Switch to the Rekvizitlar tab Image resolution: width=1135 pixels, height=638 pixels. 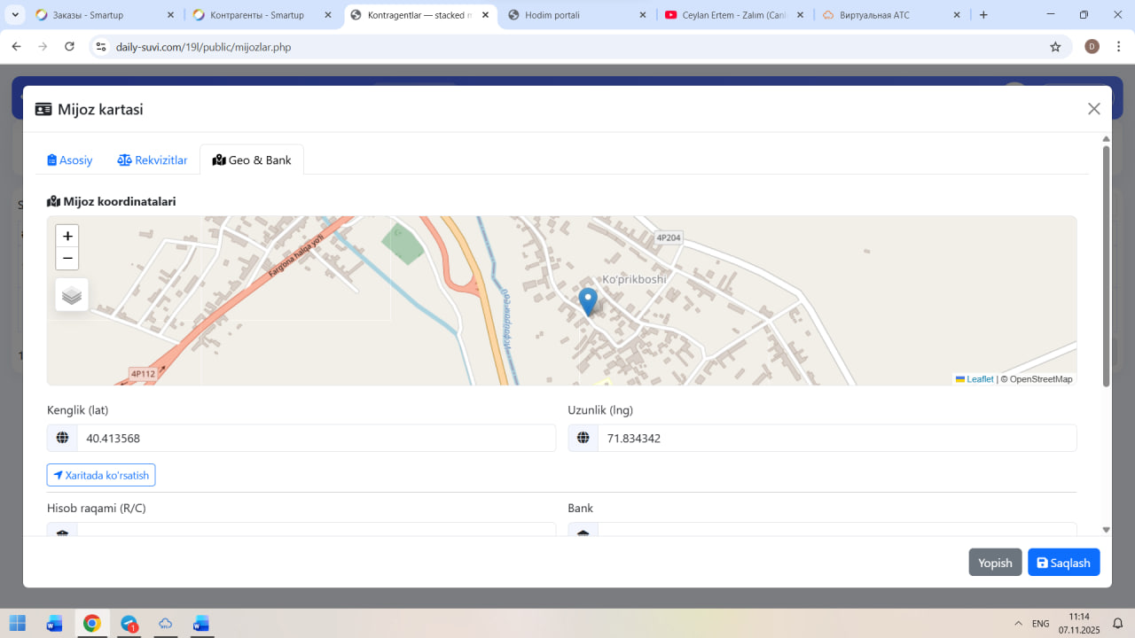pos(153,160)
